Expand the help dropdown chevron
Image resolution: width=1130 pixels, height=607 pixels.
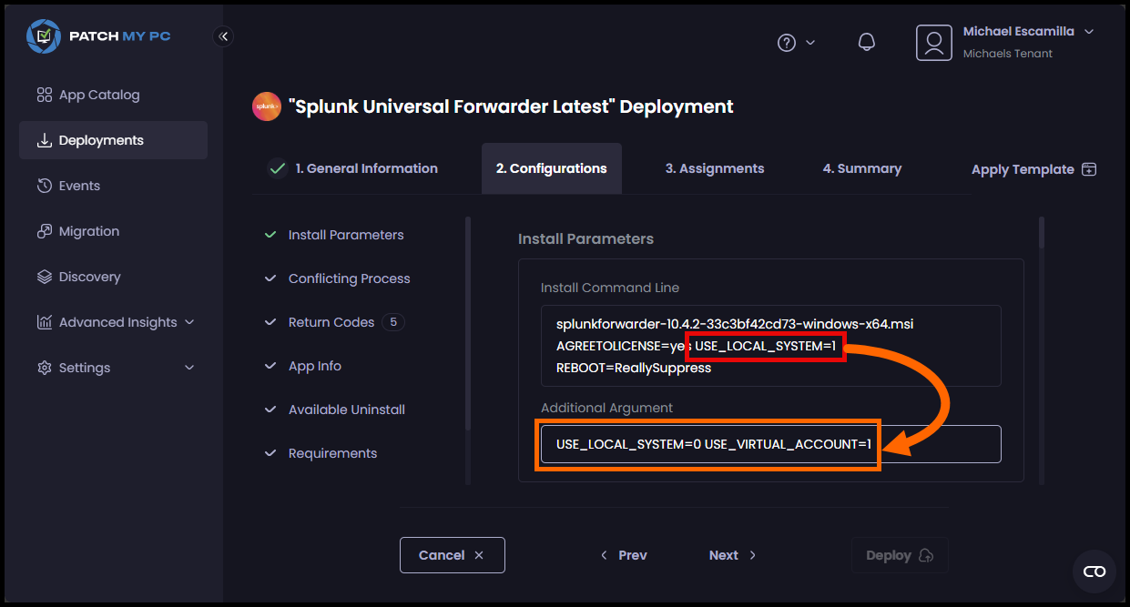tap(810, 43)
